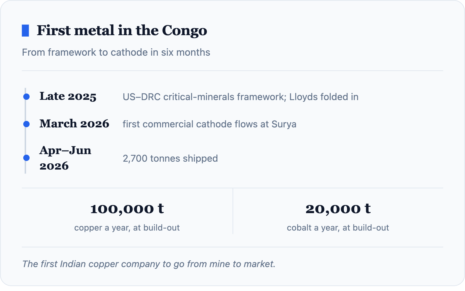
Task: Click the 'March 2026' date label
Action: coord(74,124)
